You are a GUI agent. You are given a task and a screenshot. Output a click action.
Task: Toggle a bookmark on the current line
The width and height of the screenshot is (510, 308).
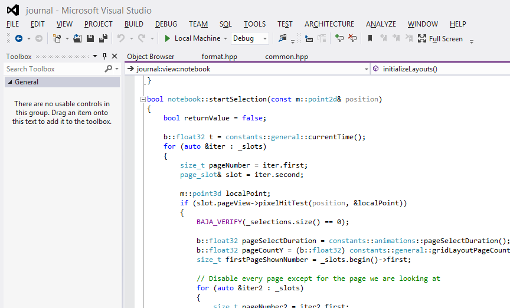[x=370, y=38]
